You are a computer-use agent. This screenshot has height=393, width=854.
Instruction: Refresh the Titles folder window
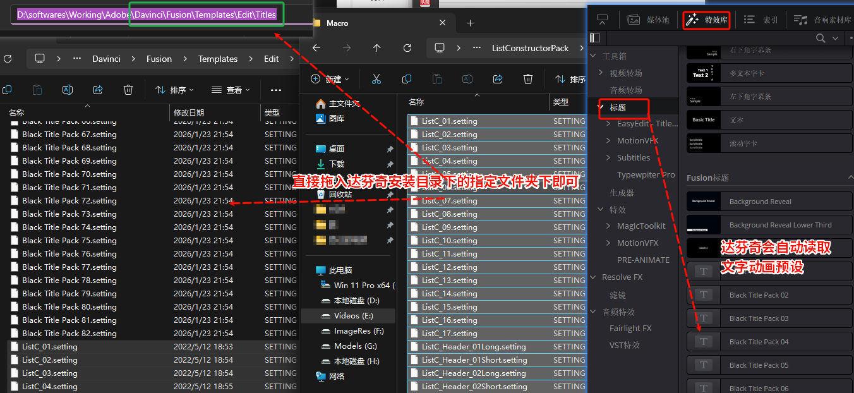[x=8, y=59]
